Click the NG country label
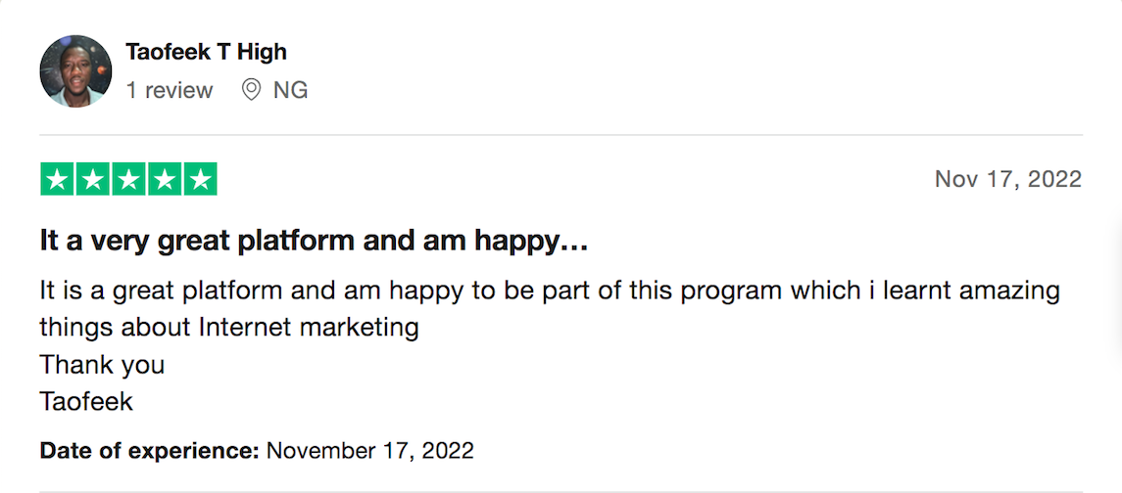Screen dimensions: 1122x493 [290, 91]
